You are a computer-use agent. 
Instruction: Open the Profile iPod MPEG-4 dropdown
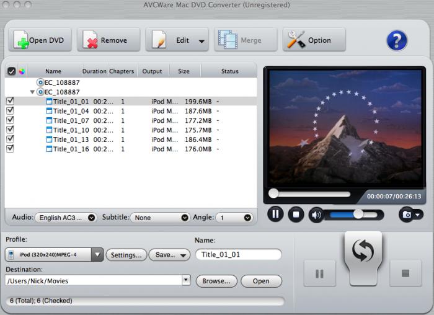97,254
